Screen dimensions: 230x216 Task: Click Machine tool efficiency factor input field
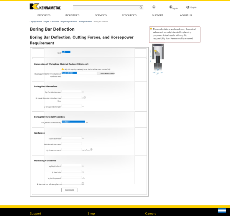click(72, 183)
